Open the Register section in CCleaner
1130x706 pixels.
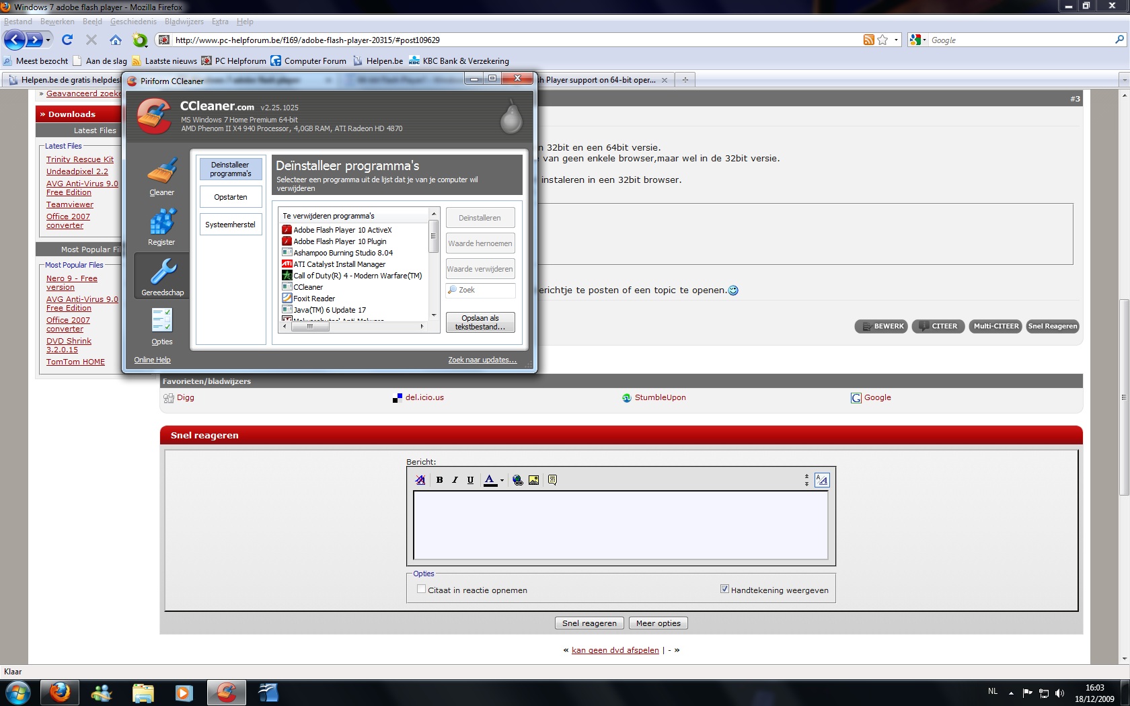[x=161, y=227]
